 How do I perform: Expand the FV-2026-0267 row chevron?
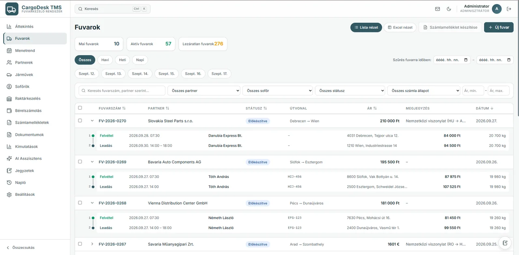tap(92, 244)
